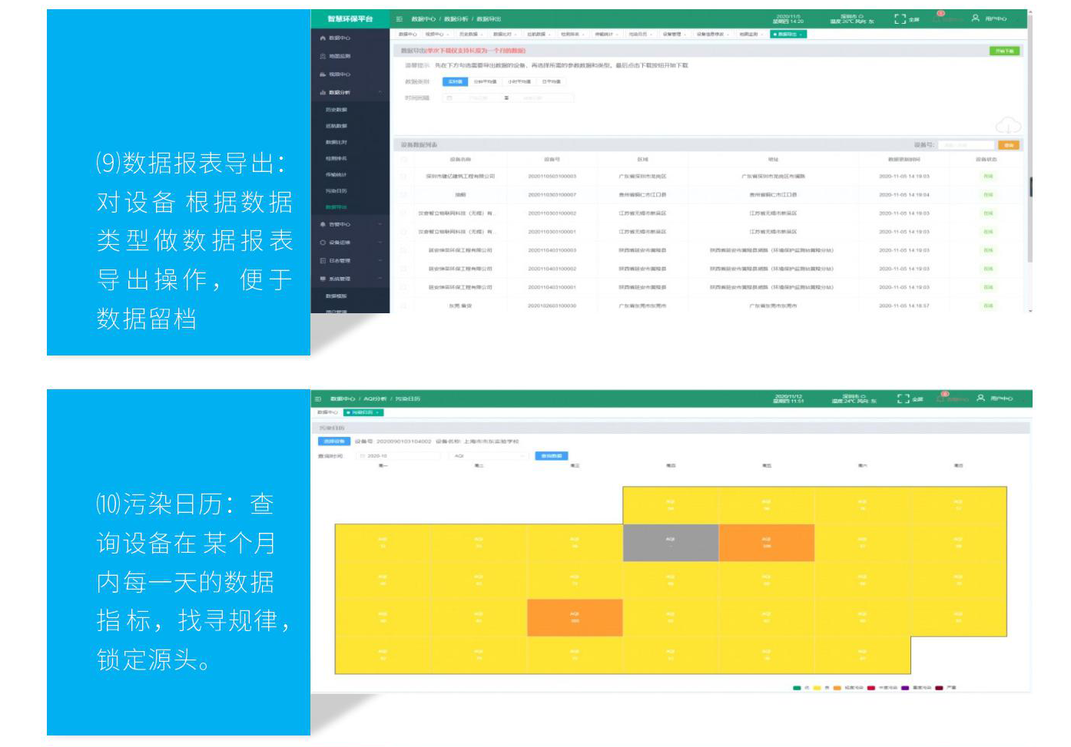
Task: Click the blue 选择设备 button
Action: (x=333, y=441)
